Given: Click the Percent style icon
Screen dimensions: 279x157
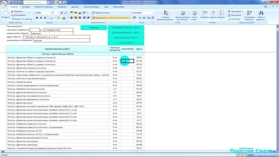Looking at the screenshot, I should (x=140, y=18).
